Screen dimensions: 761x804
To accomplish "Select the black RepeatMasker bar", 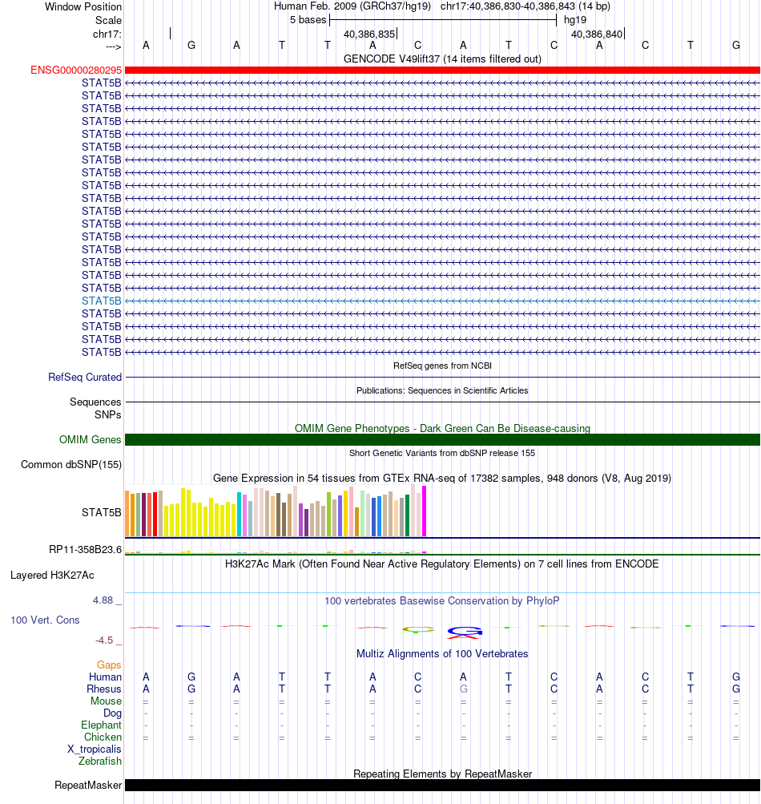I will point(442,785).
